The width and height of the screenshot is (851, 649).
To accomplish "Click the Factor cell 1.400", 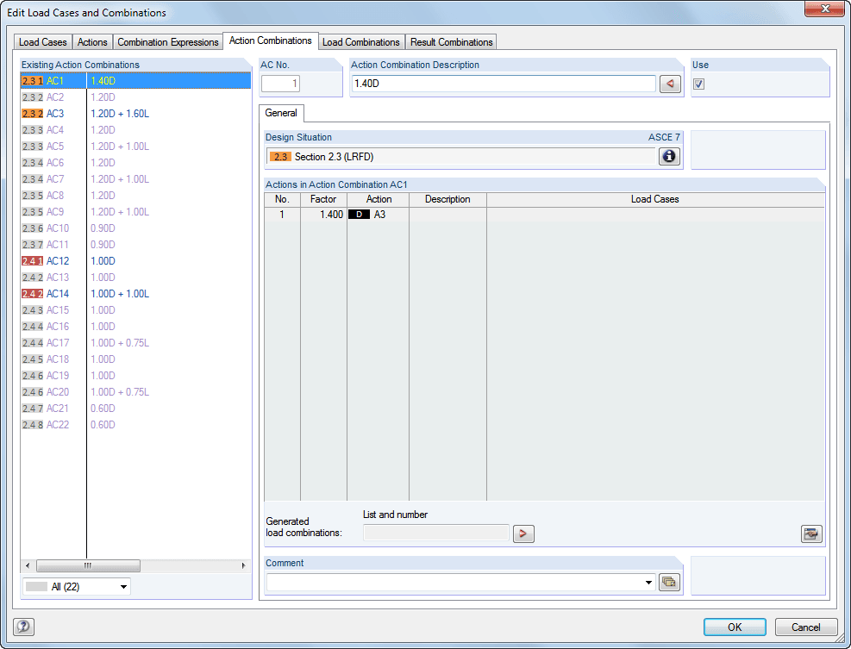I will (323, 215).
